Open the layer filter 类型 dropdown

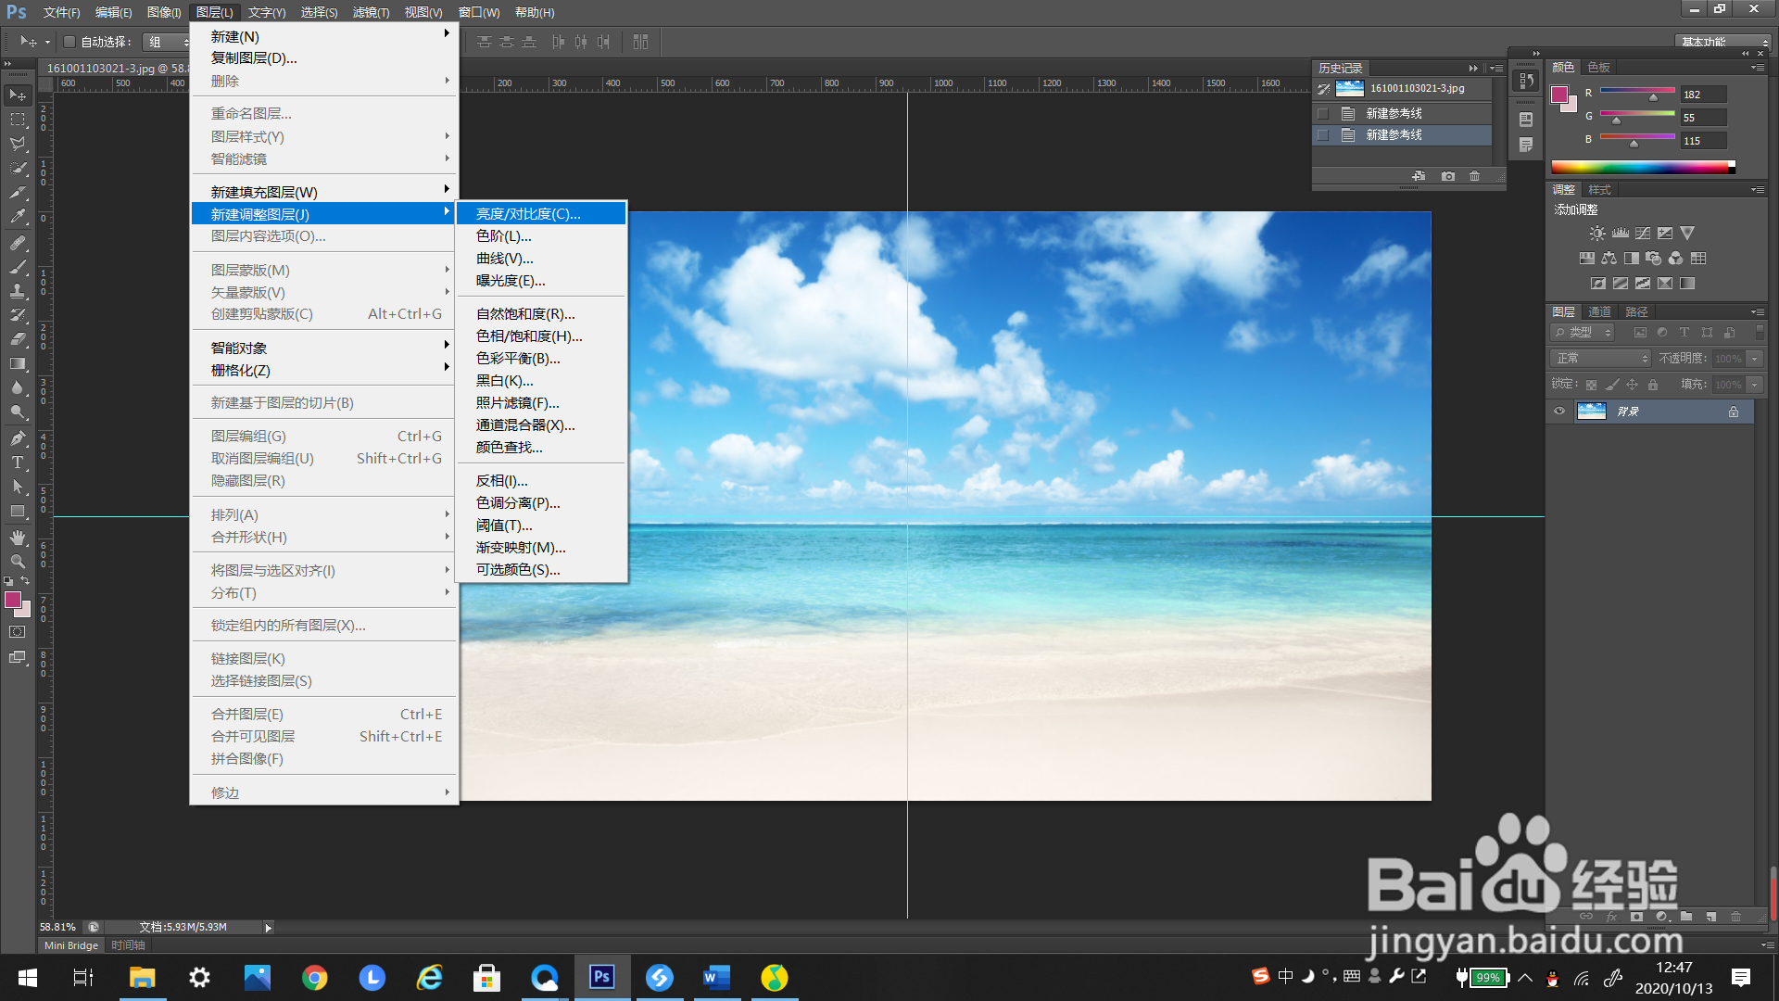1583,333
